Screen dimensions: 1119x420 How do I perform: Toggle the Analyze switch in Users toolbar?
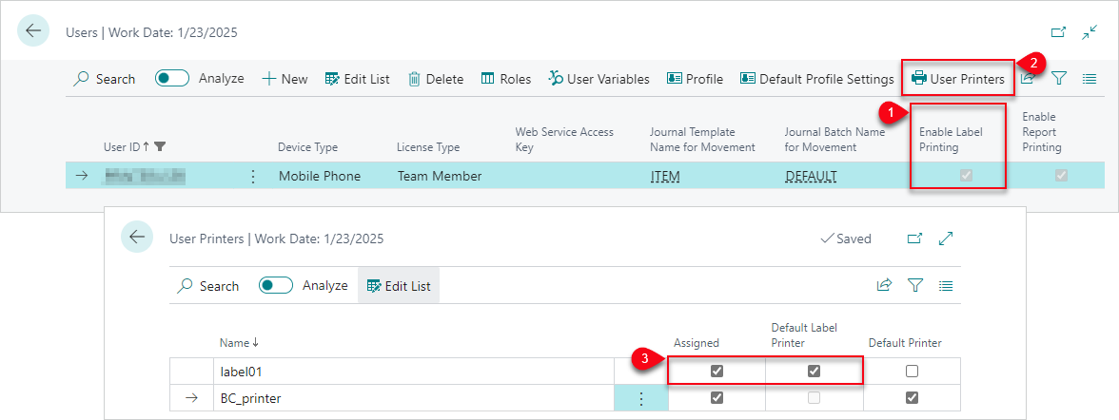click(x=172, y=79)
